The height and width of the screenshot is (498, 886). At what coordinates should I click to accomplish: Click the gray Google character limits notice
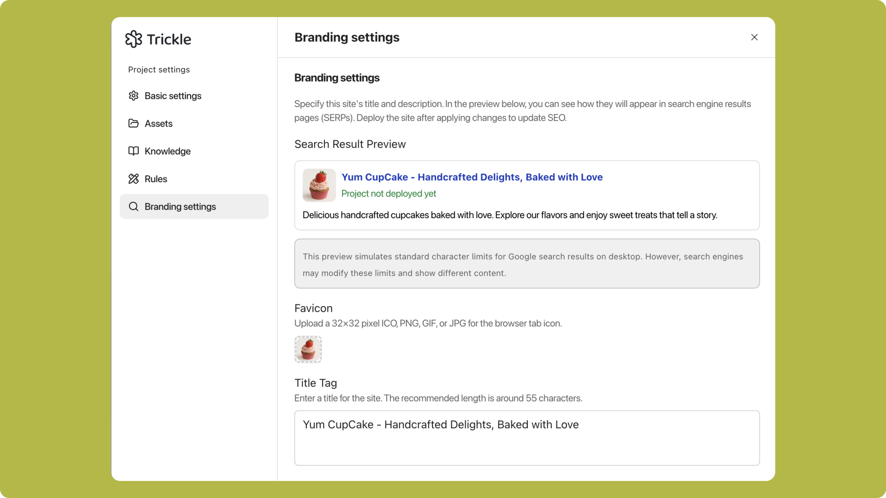point(527,264)
